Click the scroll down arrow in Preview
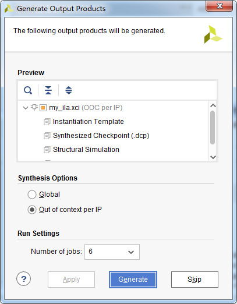The width and height of the screenshot is (237, 304). click(x=213, y=157)
